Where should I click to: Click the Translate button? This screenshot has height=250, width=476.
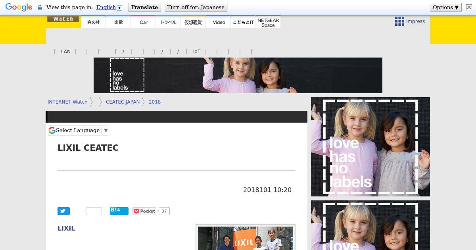point(144,7)
